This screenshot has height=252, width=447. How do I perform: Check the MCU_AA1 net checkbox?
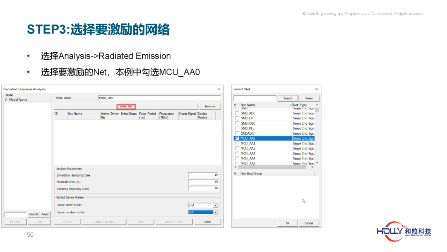(x=237, y=143)
